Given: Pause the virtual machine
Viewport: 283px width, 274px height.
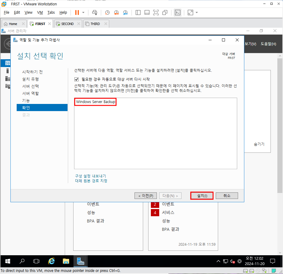Looking at the screenshot, I should pos(77,13).
